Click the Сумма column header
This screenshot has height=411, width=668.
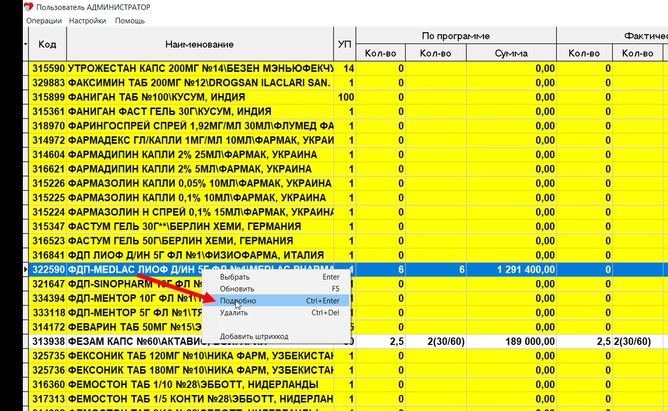[x=512, y=52]
